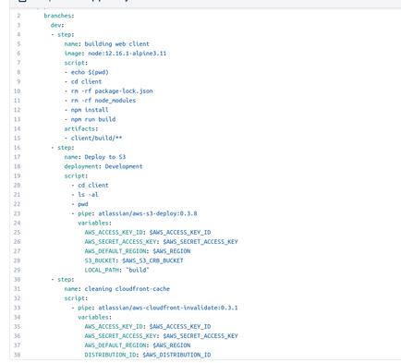Select 'DISTRIBUTION_ID: $AWS_DISTRIBUTION_ID' line

tap(148, 355)
